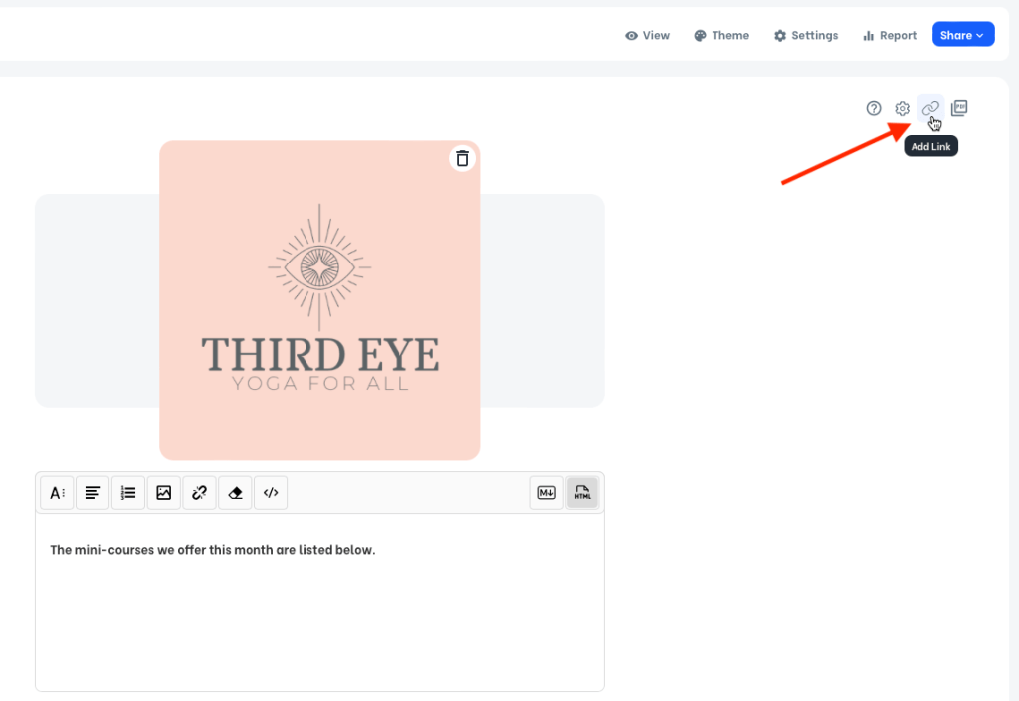Click the insert image toolbar icon
Viewport: 1019px width, 701px height.
pyautogui.click(x=164, y=492)
